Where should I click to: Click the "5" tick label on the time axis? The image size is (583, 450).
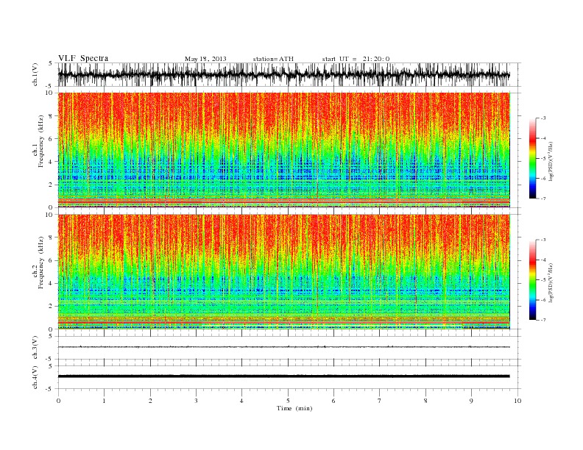point(288,401)
